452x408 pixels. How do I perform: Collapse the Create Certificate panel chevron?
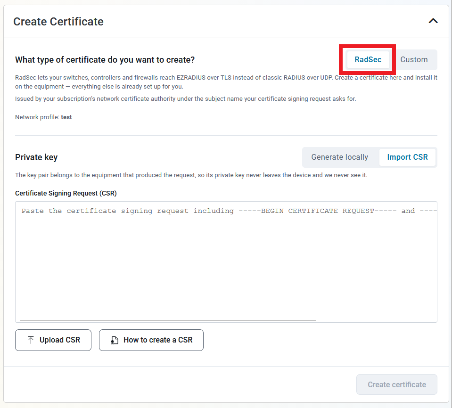[433, 21]
